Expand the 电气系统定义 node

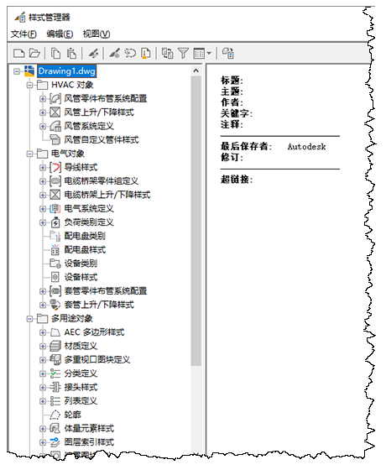[43, 209]
